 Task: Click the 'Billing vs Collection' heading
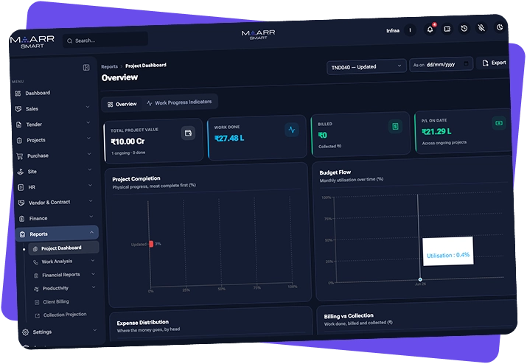(x=349, y=316)
